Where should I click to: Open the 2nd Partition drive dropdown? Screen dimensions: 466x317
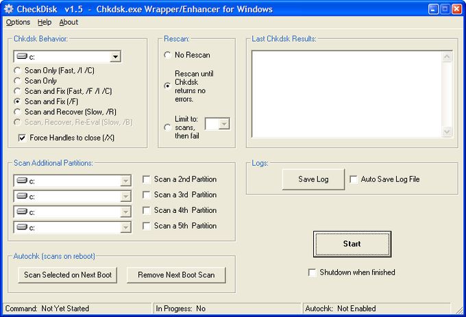point(125,181)
